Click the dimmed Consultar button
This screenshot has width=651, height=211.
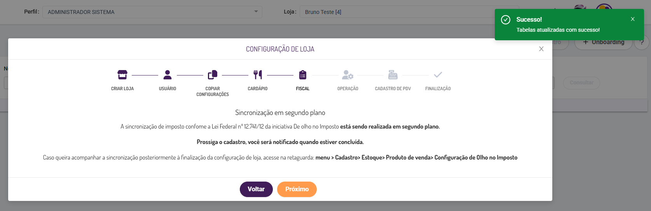(x=581, y=83)
